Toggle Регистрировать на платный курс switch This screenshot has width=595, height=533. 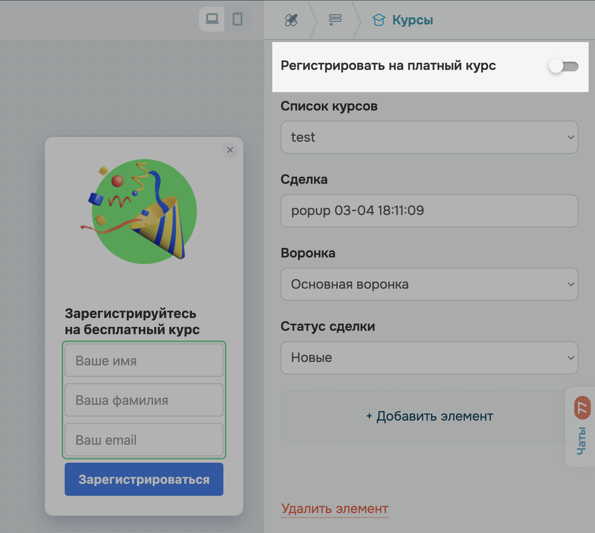563,66
